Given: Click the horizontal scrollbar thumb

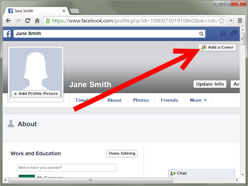Looking at the screenshot, I should click(x=91, y=180).
